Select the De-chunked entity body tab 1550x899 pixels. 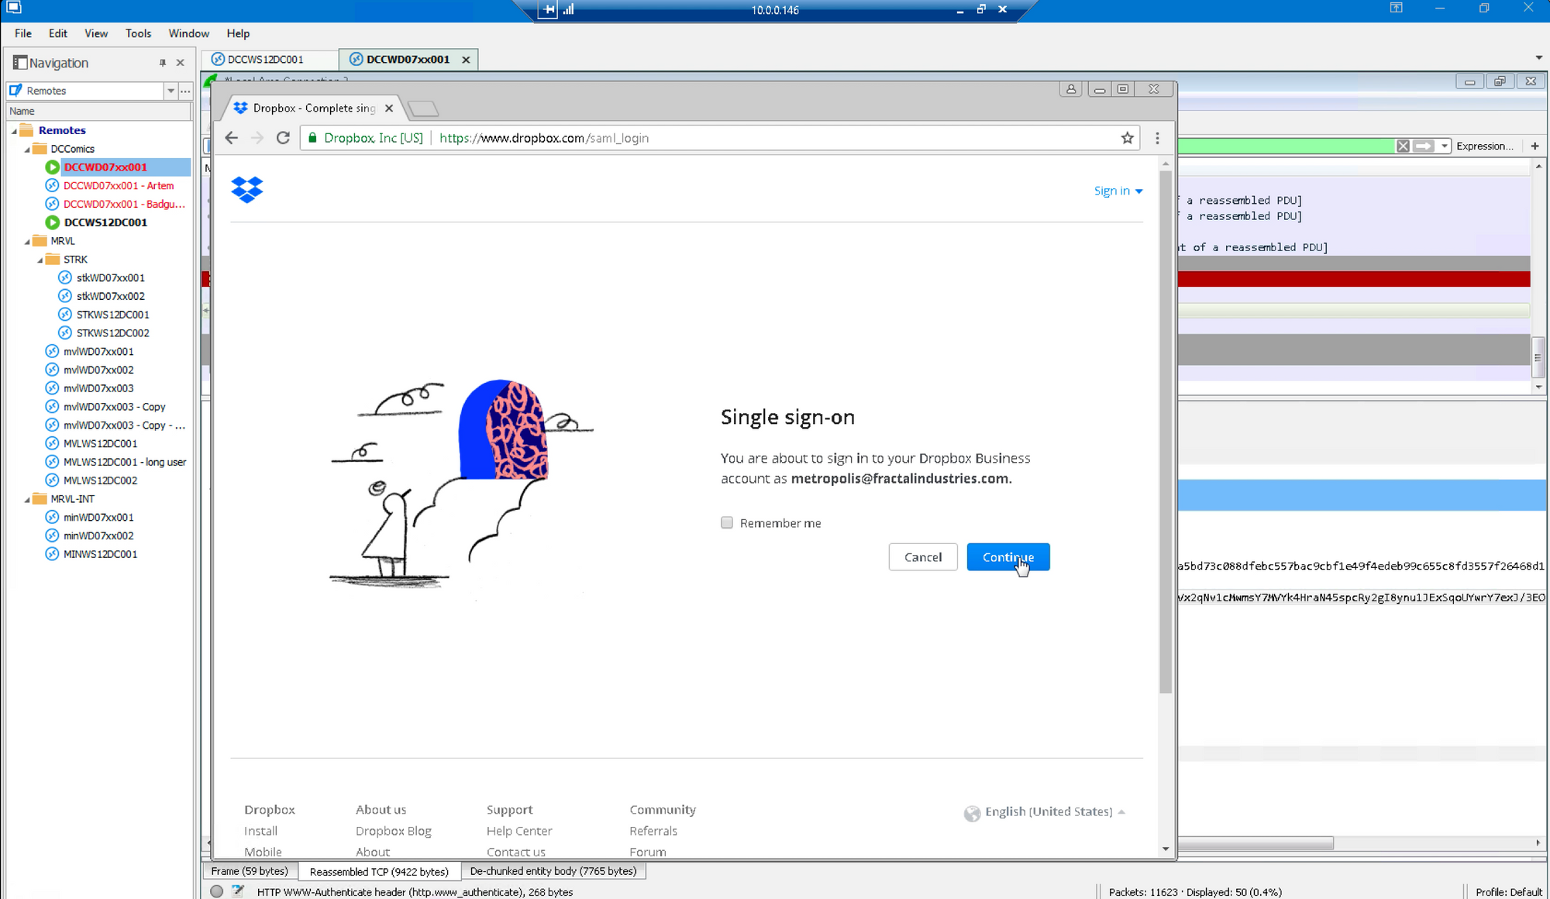553,871
